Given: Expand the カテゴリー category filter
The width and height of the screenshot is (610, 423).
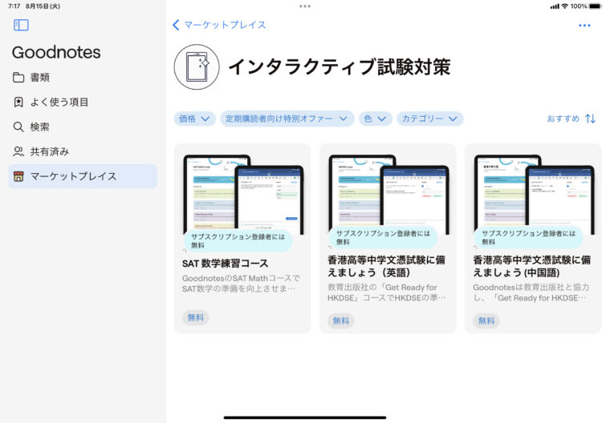Looking at the screenshot, I should pyautogui.click(x=429, y=119).
